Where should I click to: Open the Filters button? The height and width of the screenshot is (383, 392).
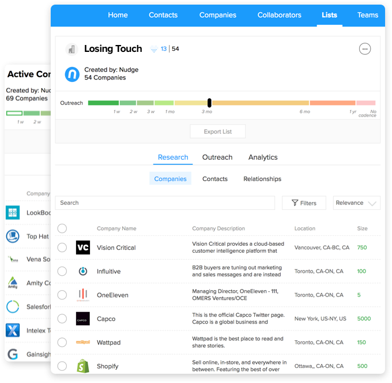tap(304, 203)
